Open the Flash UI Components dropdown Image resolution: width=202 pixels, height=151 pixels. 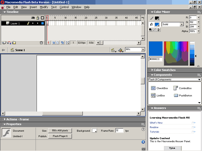[x=199, y=80]
